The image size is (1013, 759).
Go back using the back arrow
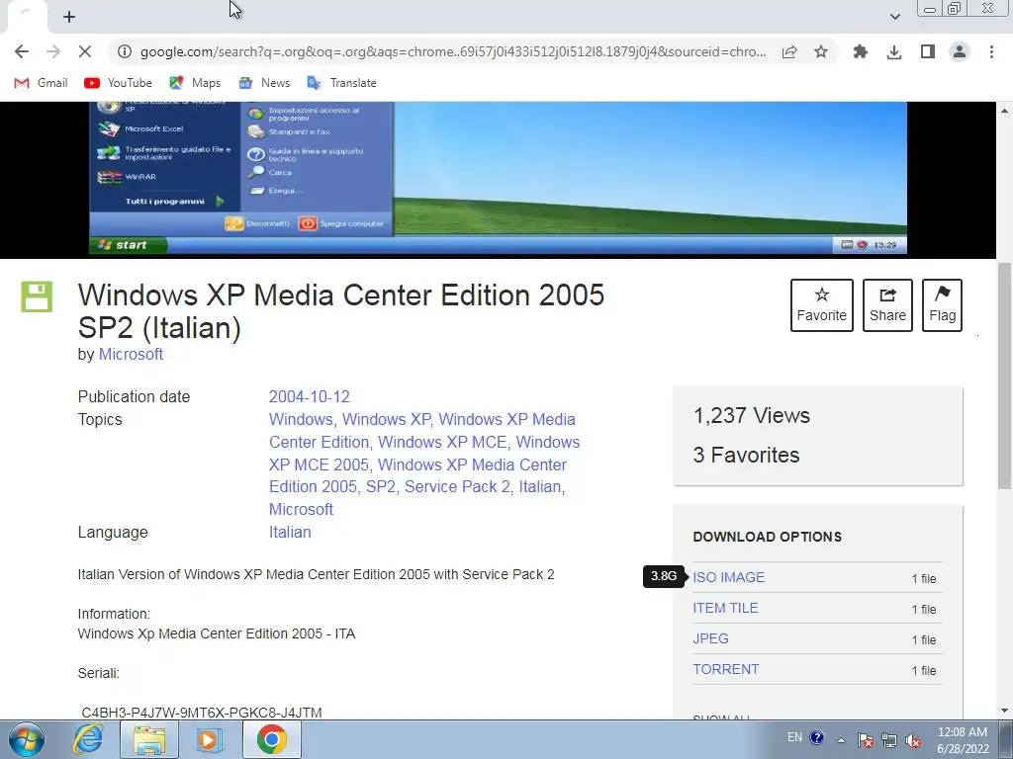tap(22, 51)
